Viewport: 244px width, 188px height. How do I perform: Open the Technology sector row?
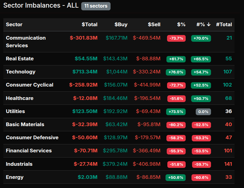point(20,72)
